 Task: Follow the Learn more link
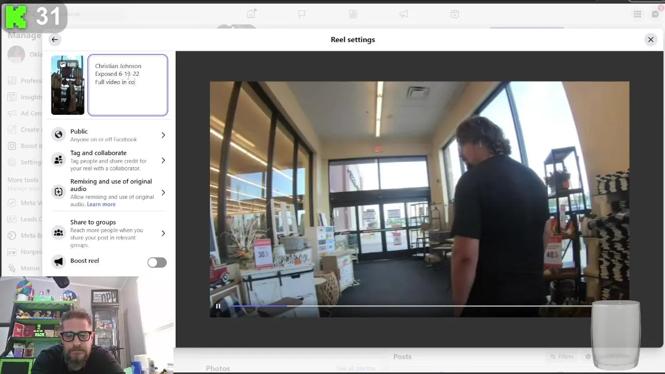(x=101, y=204)
